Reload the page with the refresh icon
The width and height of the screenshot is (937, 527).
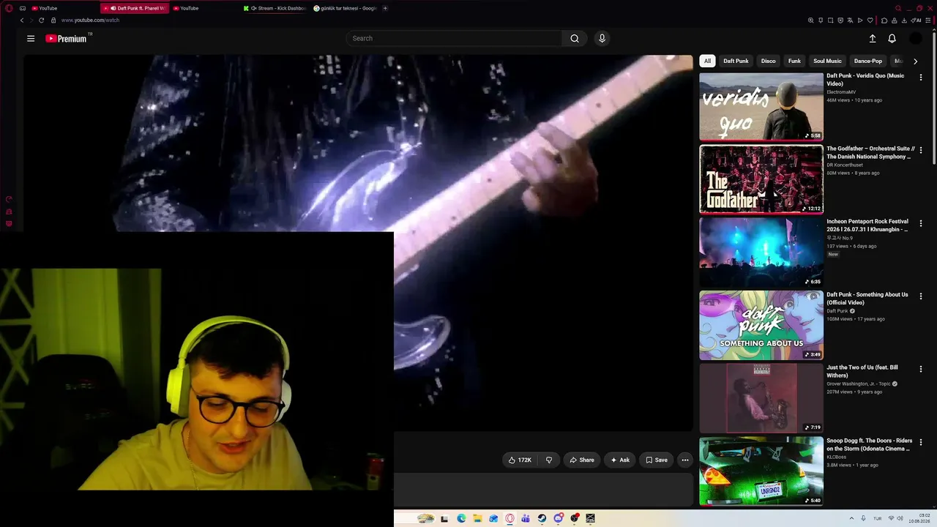click(x=41, y=20)
